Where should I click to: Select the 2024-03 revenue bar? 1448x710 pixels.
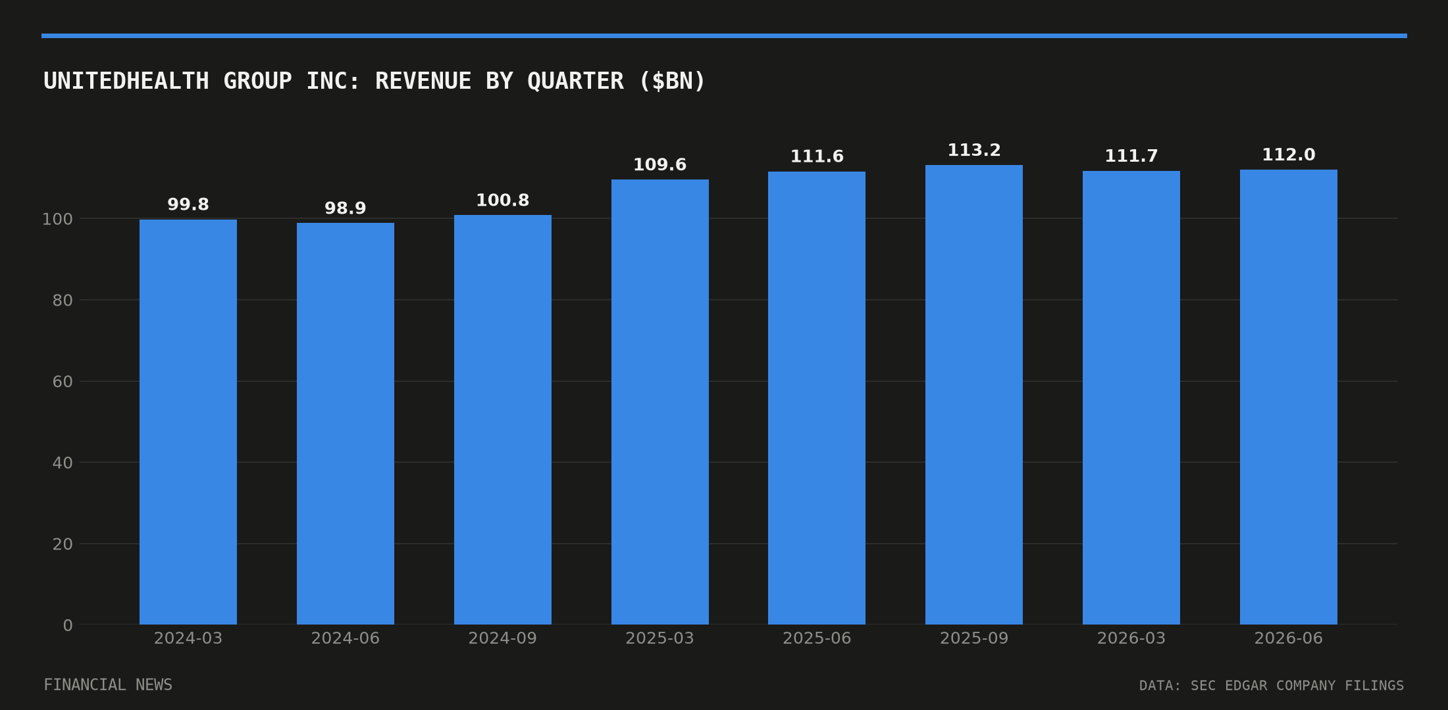[188, 422]
